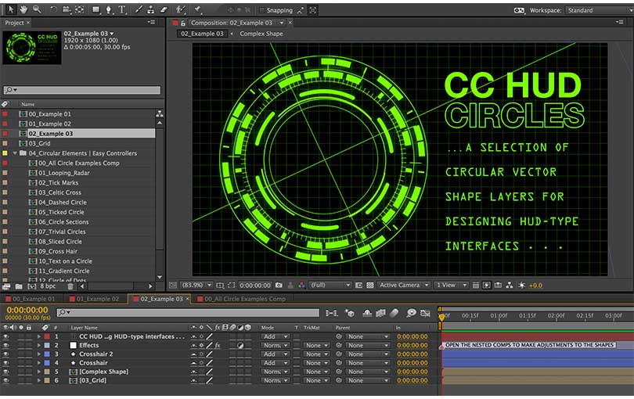Select the Eraser tool
This screenshot has height=399, width=634.
(164, 9)
